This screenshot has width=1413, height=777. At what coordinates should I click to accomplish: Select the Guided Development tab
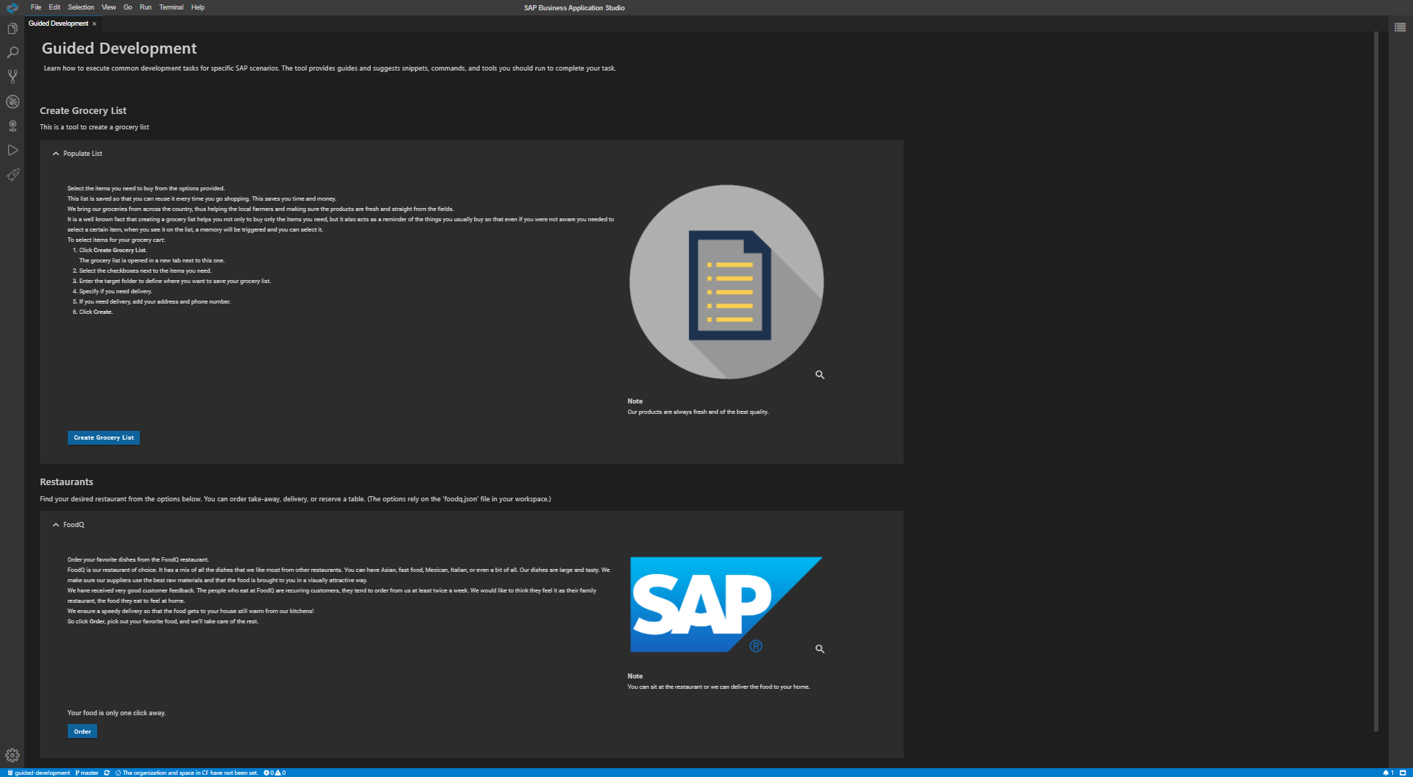(x=58, y=24)
